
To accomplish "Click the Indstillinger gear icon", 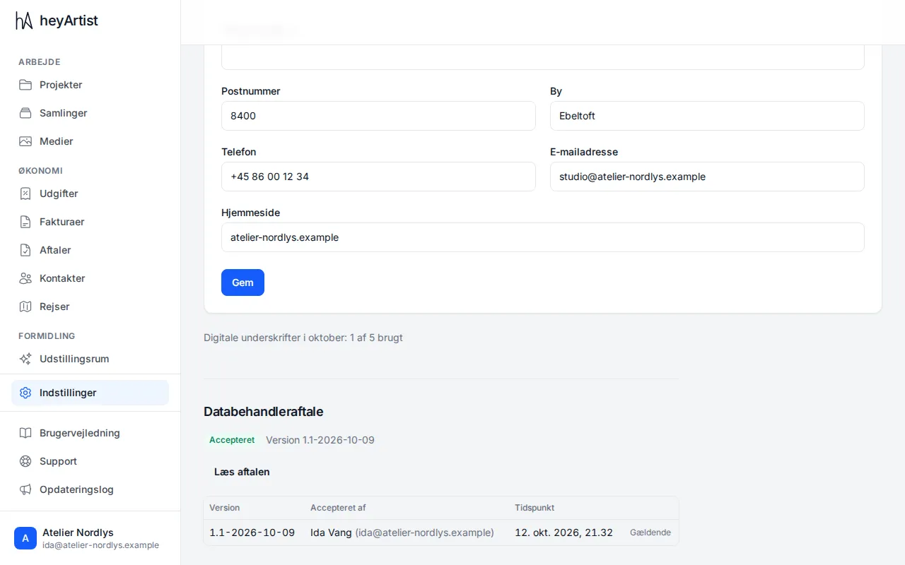I will point(25,393).
